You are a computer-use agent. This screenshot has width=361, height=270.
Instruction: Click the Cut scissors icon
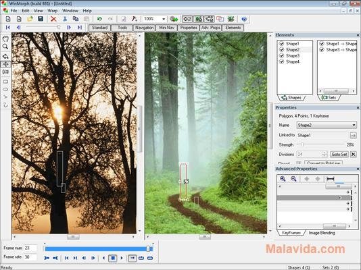(x=65, y=19)
